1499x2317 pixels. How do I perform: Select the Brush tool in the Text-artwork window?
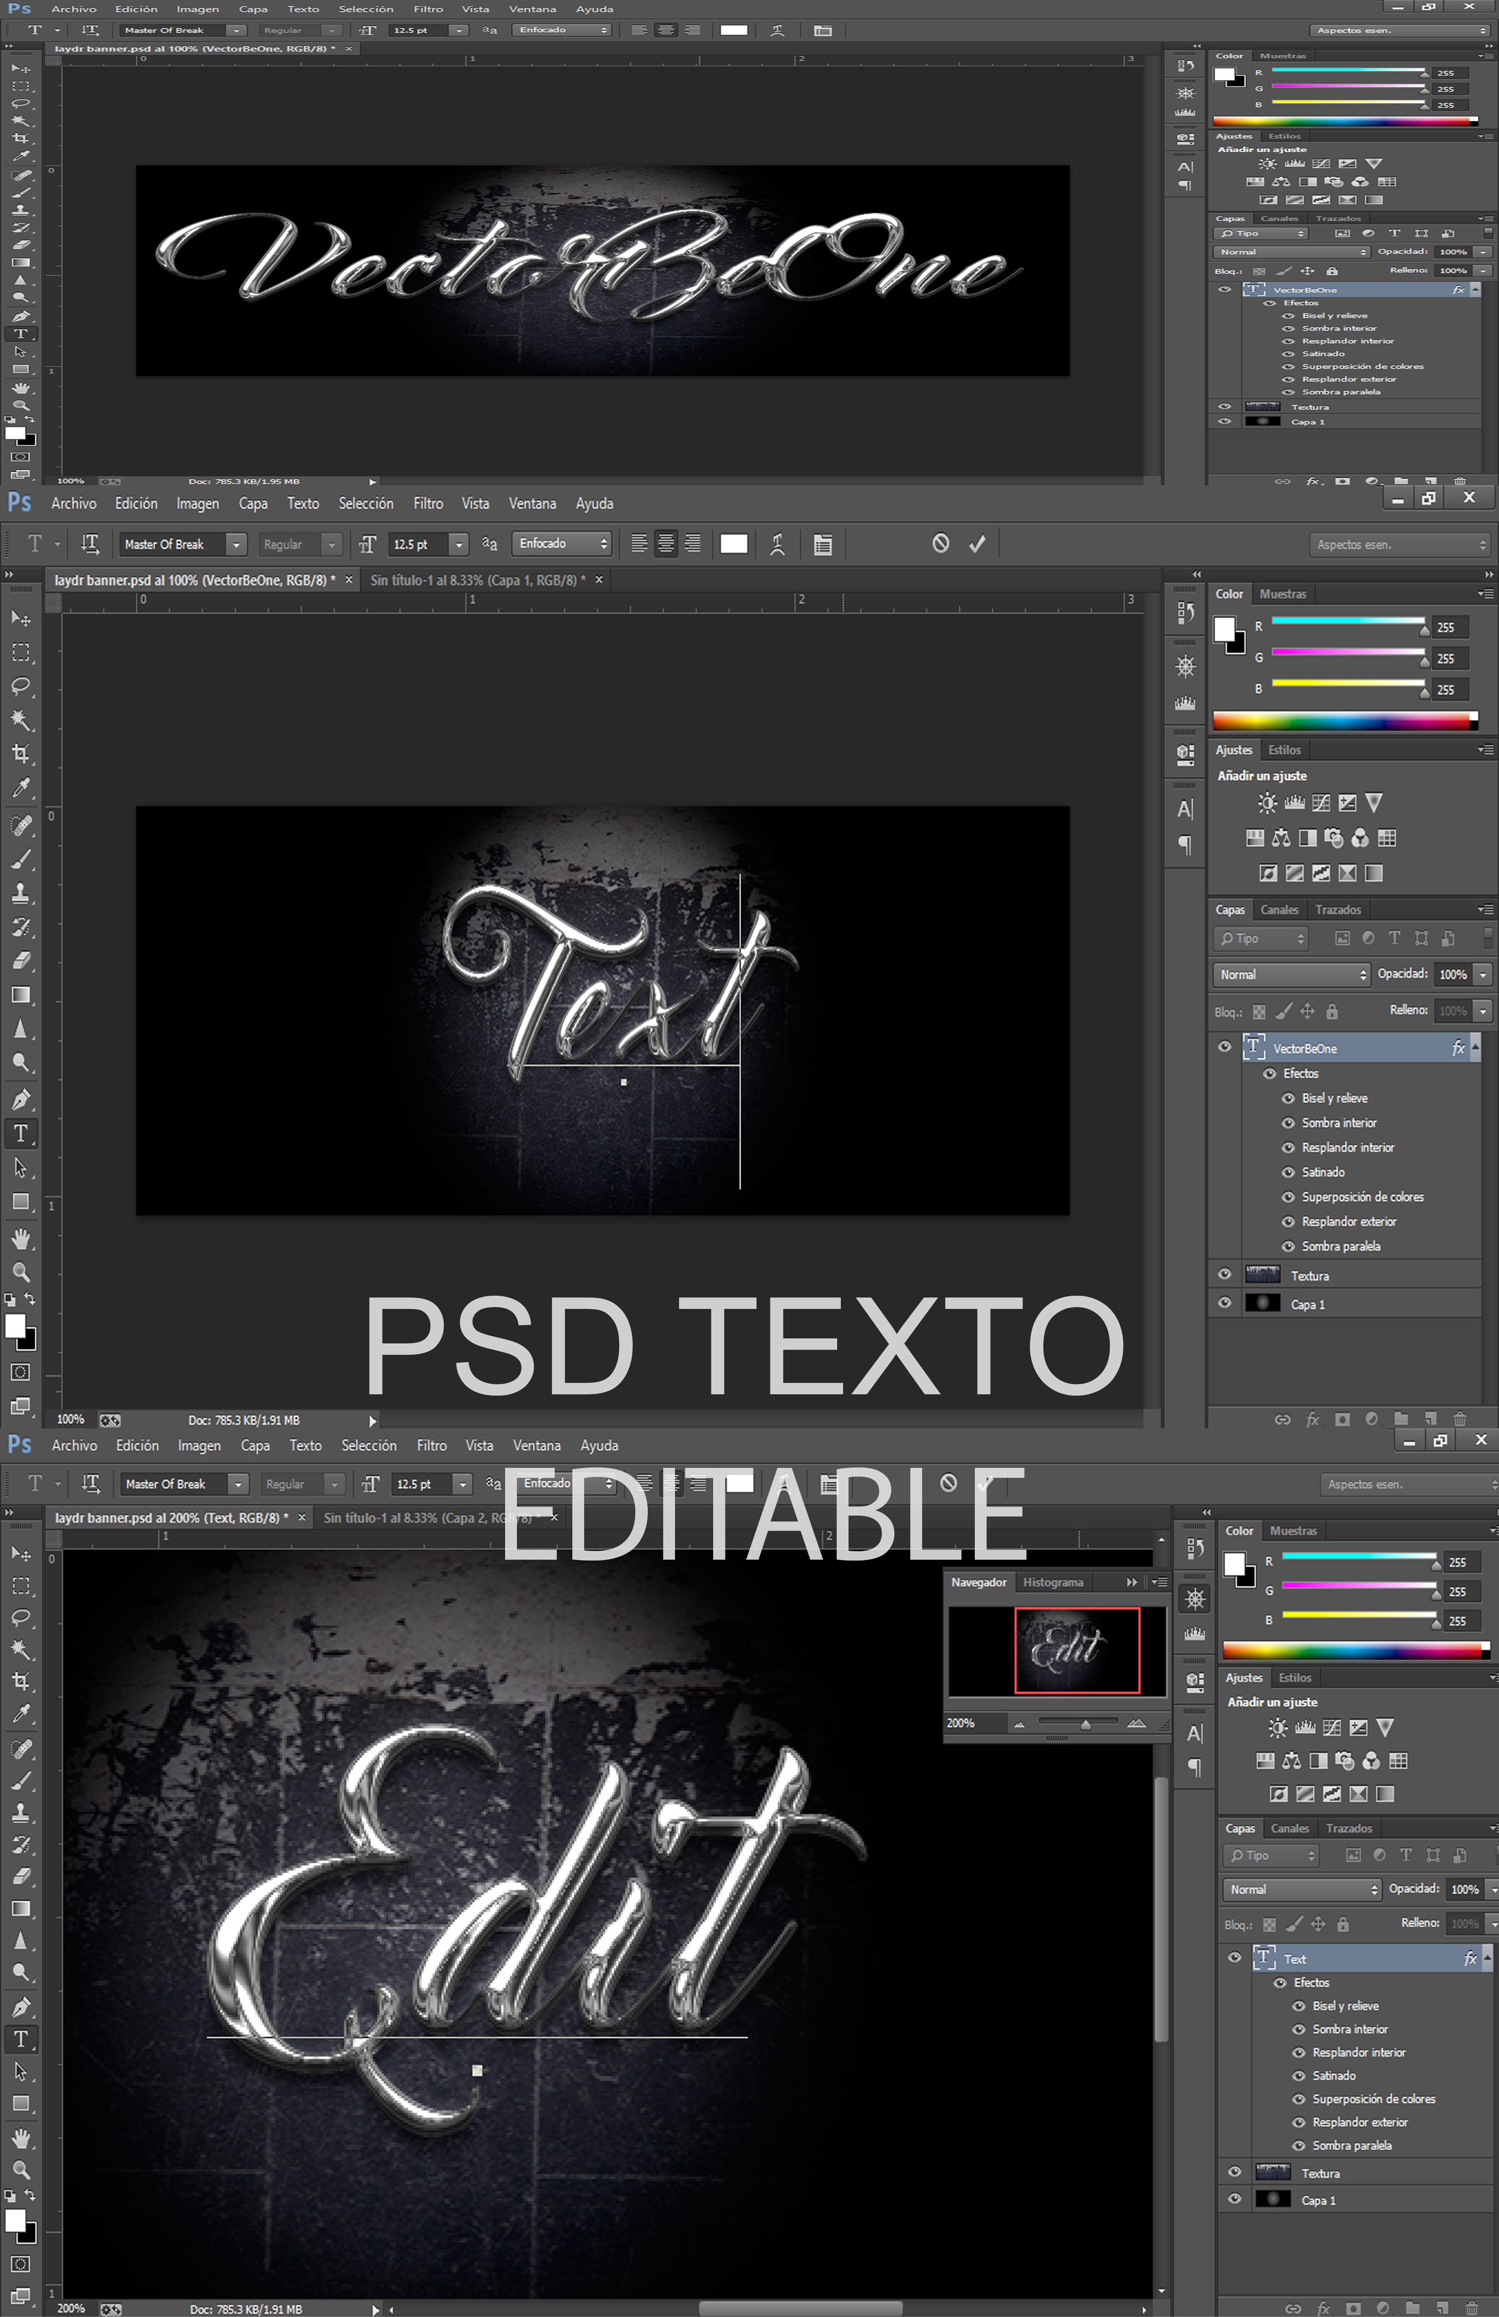coord(20,860)
